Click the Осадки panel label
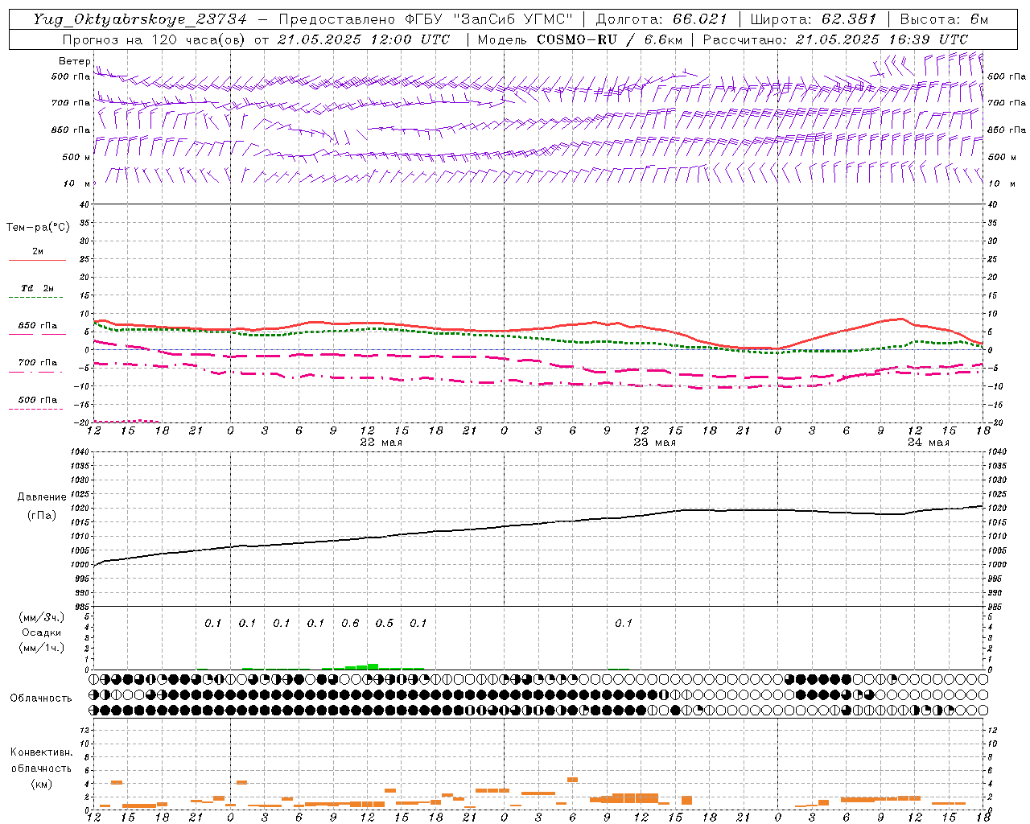This screenshot has height=824, width=1030. pos(42,632)
